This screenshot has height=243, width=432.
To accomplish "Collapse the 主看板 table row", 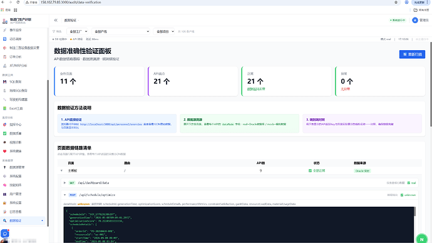I will [62, 171].
